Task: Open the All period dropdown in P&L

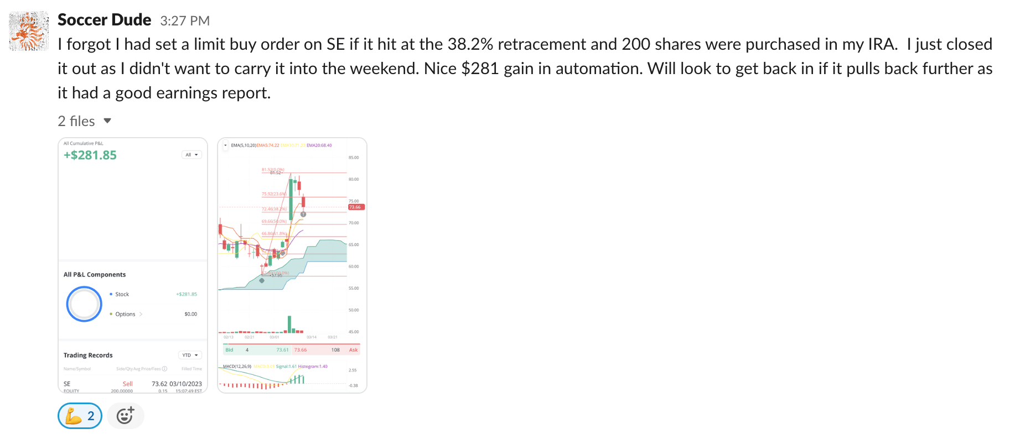Action: (x=191, y=155)
